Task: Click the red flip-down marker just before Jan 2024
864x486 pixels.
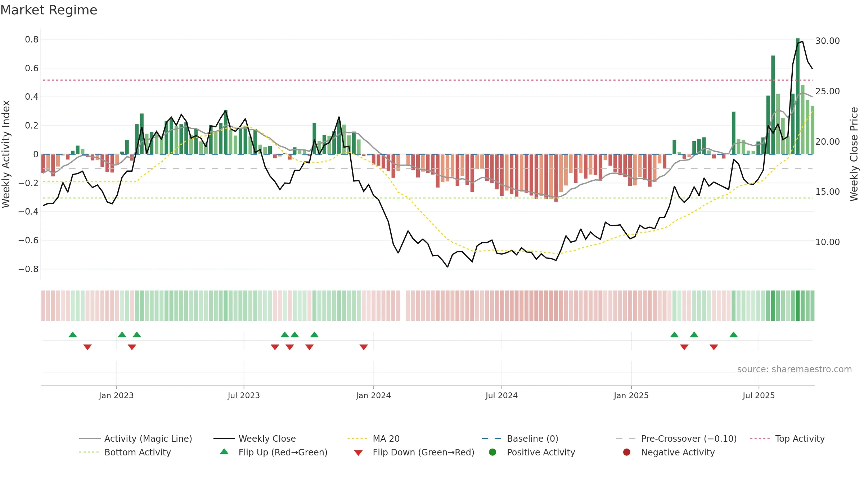Action: [x=364, y=347]
